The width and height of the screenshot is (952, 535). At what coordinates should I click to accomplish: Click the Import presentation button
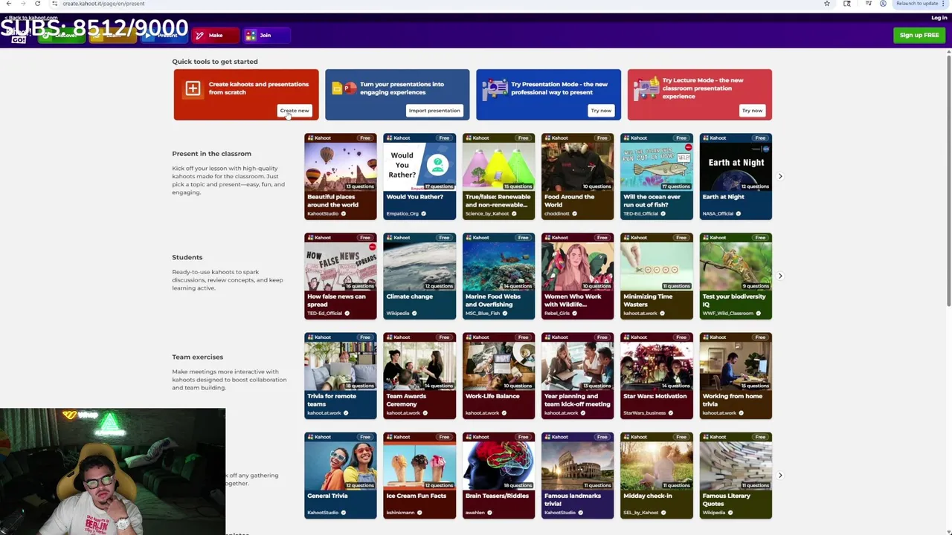[x=434, y=111]
